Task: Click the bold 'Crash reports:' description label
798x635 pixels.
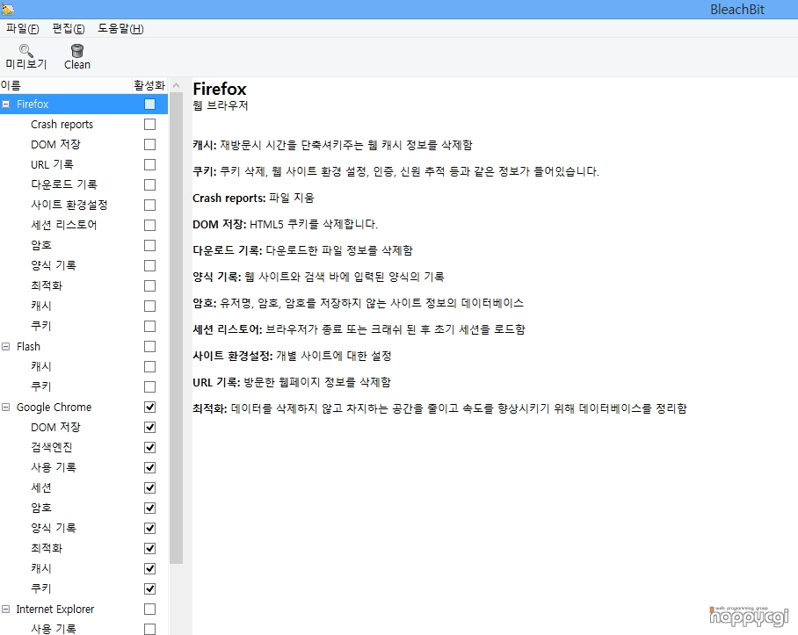Action: (229, 198)
